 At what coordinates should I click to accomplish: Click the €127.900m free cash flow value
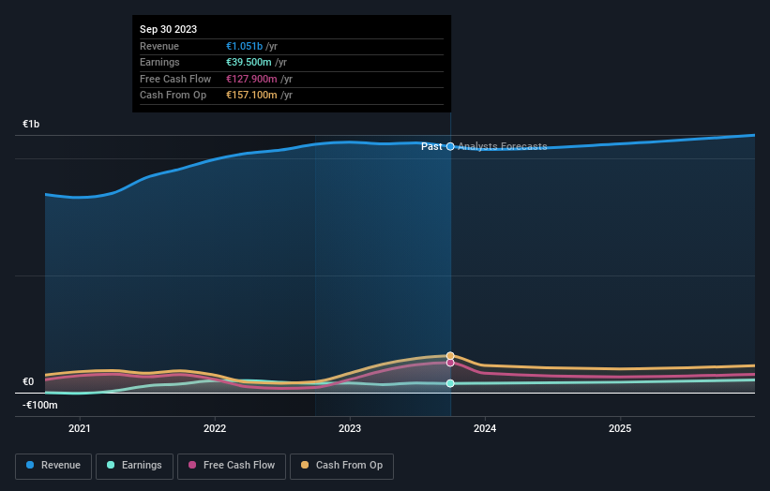(x=251, y=79)
